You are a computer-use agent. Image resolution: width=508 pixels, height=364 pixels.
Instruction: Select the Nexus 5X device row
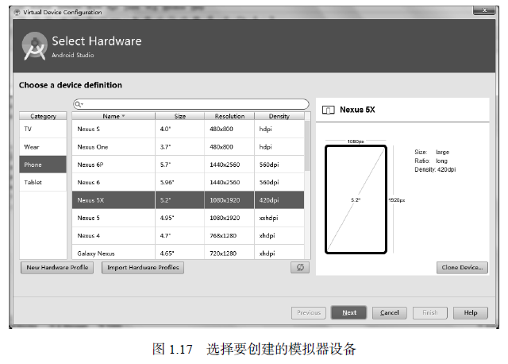point(188,200)
